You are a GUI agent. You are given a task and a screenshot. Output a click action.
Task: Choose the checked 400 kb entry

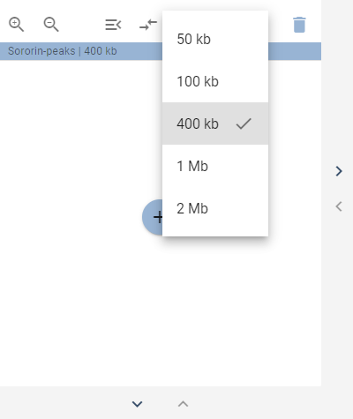click(x=215, y=123)
